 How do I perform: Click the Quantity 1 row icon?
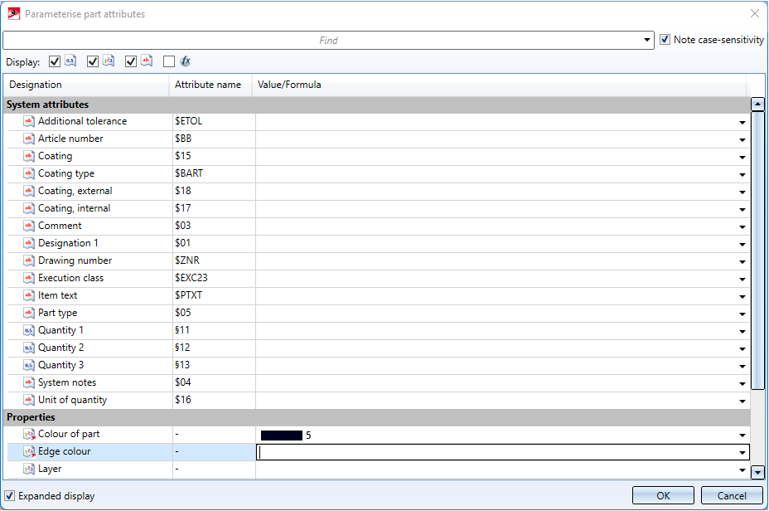point(29,330)
